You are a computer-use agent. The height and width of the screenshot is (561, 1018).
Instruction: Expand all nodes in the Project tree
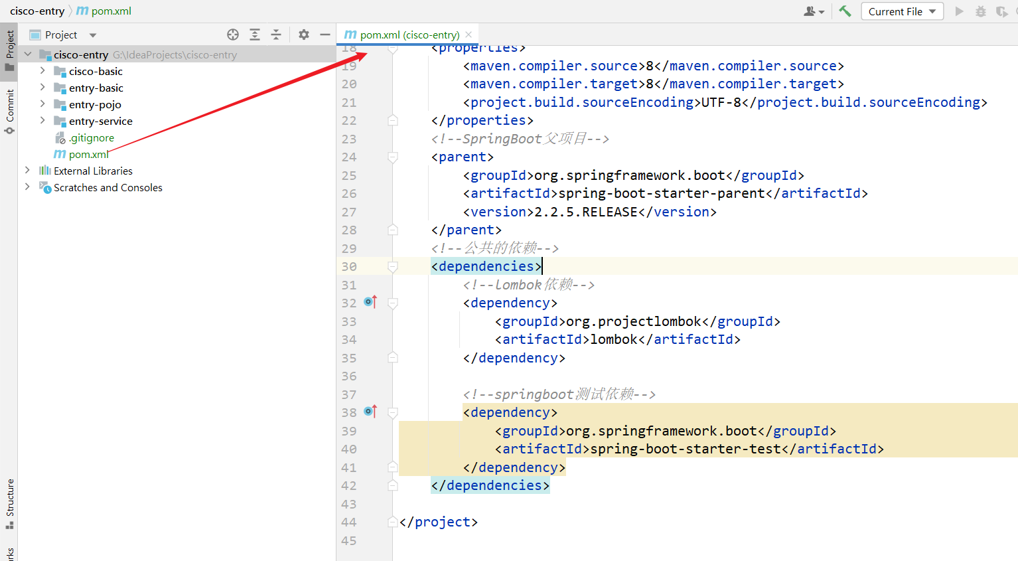(255, 34)
